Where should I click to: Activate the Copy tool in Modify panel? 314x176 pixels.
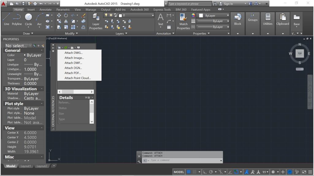pyautogui.click(x=59, y=21)
